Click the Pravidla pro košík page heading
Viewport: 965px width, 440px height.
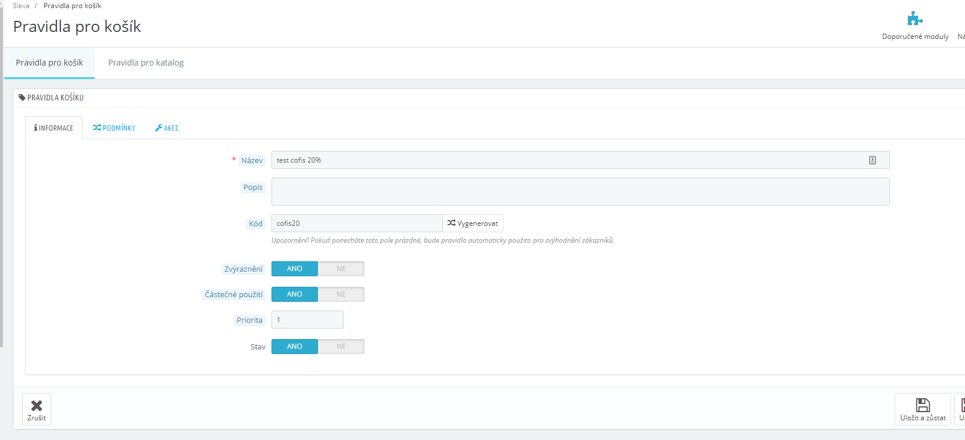point(77,27)
